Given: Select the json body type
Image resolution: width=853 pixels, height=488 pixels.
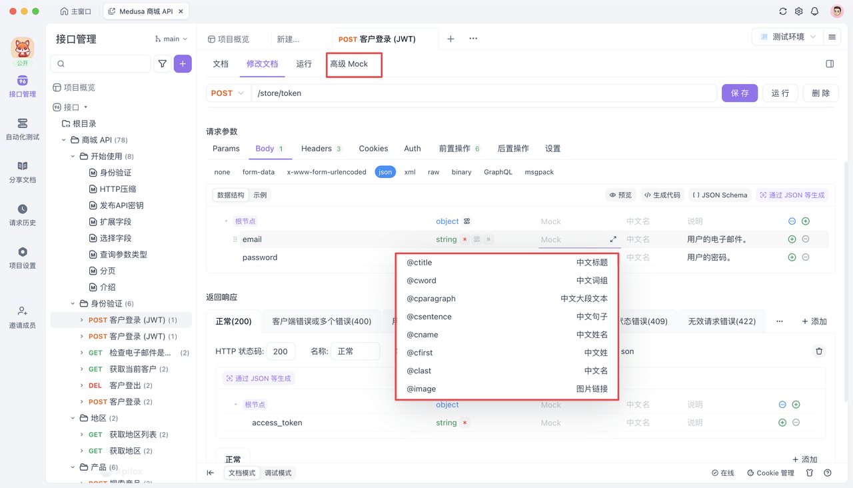Looking at the screenshot, I should tap(385, 172).
